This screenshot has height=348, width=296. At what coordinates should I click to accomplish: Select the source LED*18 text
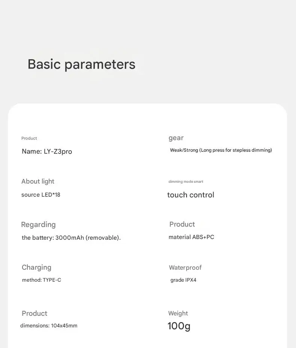[41, 195]
